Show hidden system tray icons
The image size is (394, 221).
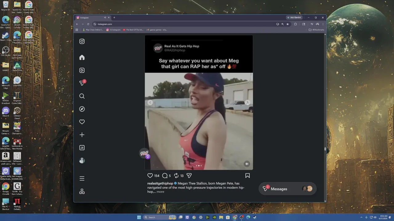pos(362,217)
